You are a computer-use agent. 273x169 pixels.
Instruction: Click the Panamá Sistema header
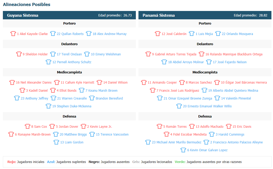tap(205, 15)
